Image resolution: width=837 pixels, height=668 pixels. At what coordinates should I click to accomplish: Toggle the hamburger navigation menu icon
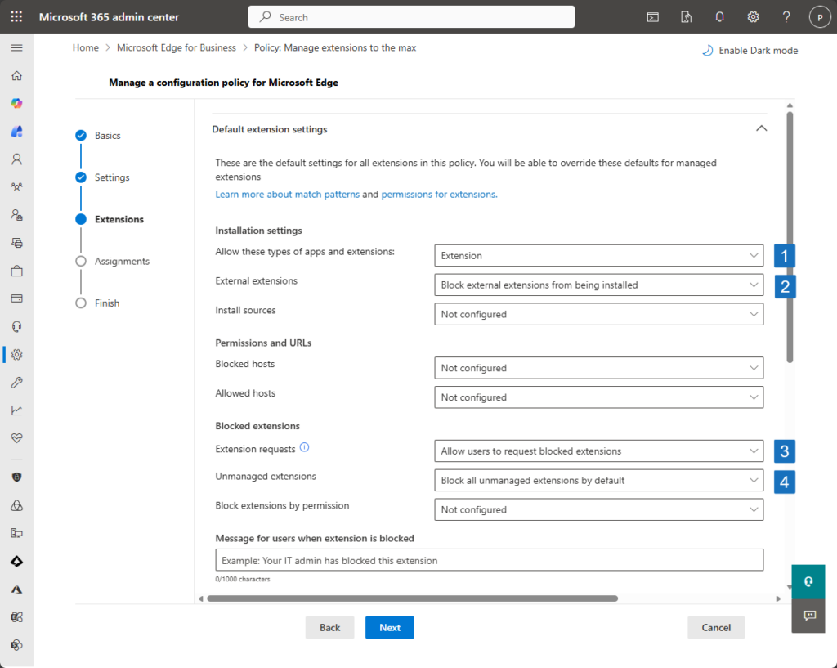[x=16, y=47]
